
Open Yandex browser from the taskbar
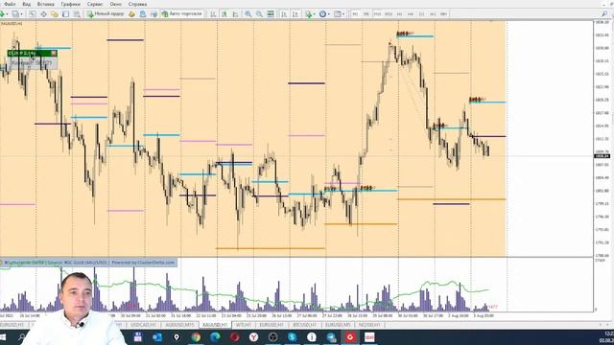click(x=253, y=337)
